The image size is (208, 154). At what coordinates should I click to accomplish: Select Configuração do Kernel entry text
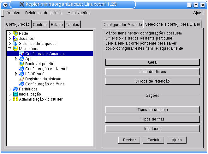pos(46,69)
